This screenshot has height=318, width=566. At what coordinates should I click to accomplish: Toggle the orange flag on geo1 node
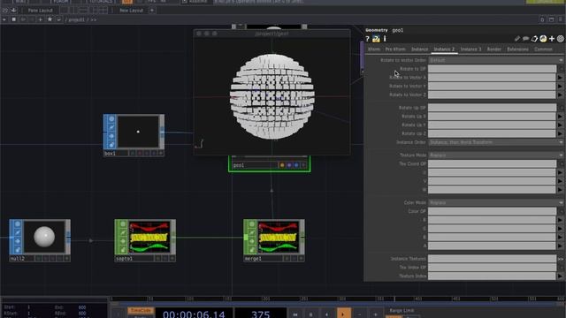(x=282, y=165)
